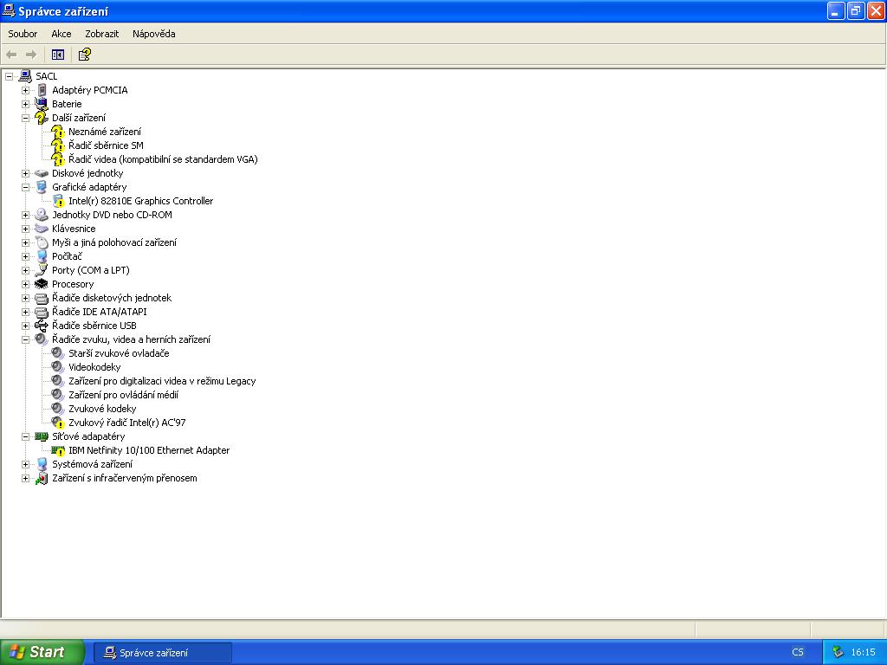The width and height of the screenshot is (887, 665).
Task: Click the Síťové adaptéry network card icon
Action: 42,436
